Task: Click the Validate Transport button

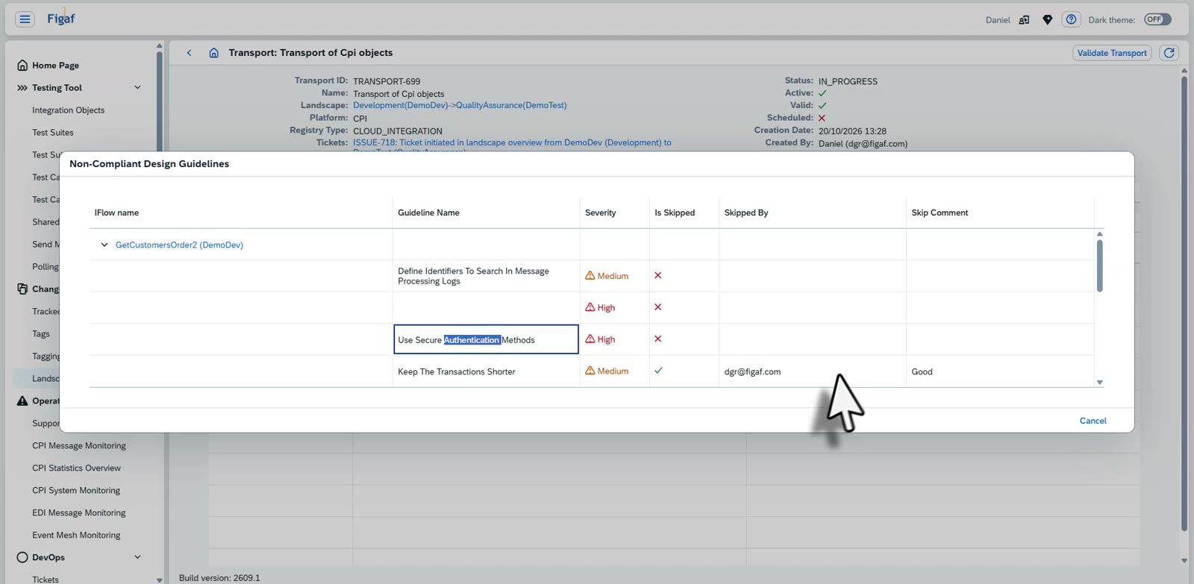Action: [1112, 53]
